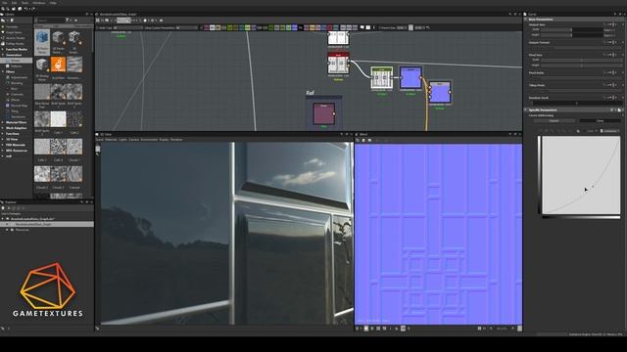The height and width of the screenshot is (352, 627).
Task: Collapse the Generators category
Action: click(x=3, y=55)
